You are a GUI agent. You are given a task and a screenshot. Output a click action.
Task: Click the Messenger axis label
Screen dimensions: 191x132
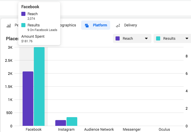132,129
